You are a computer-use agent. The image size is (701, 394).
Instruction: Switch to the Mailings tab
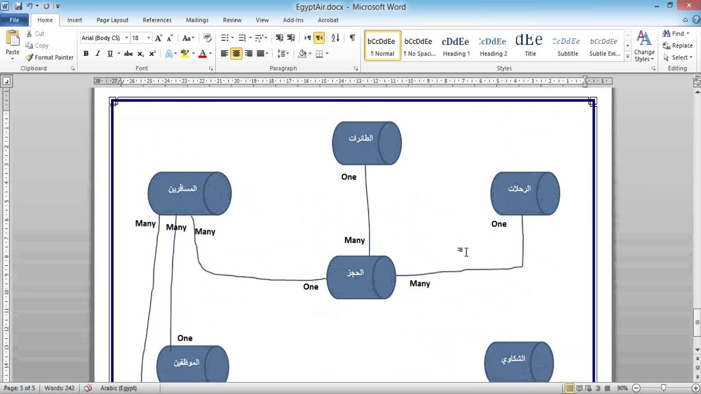[x=197, y=20]
